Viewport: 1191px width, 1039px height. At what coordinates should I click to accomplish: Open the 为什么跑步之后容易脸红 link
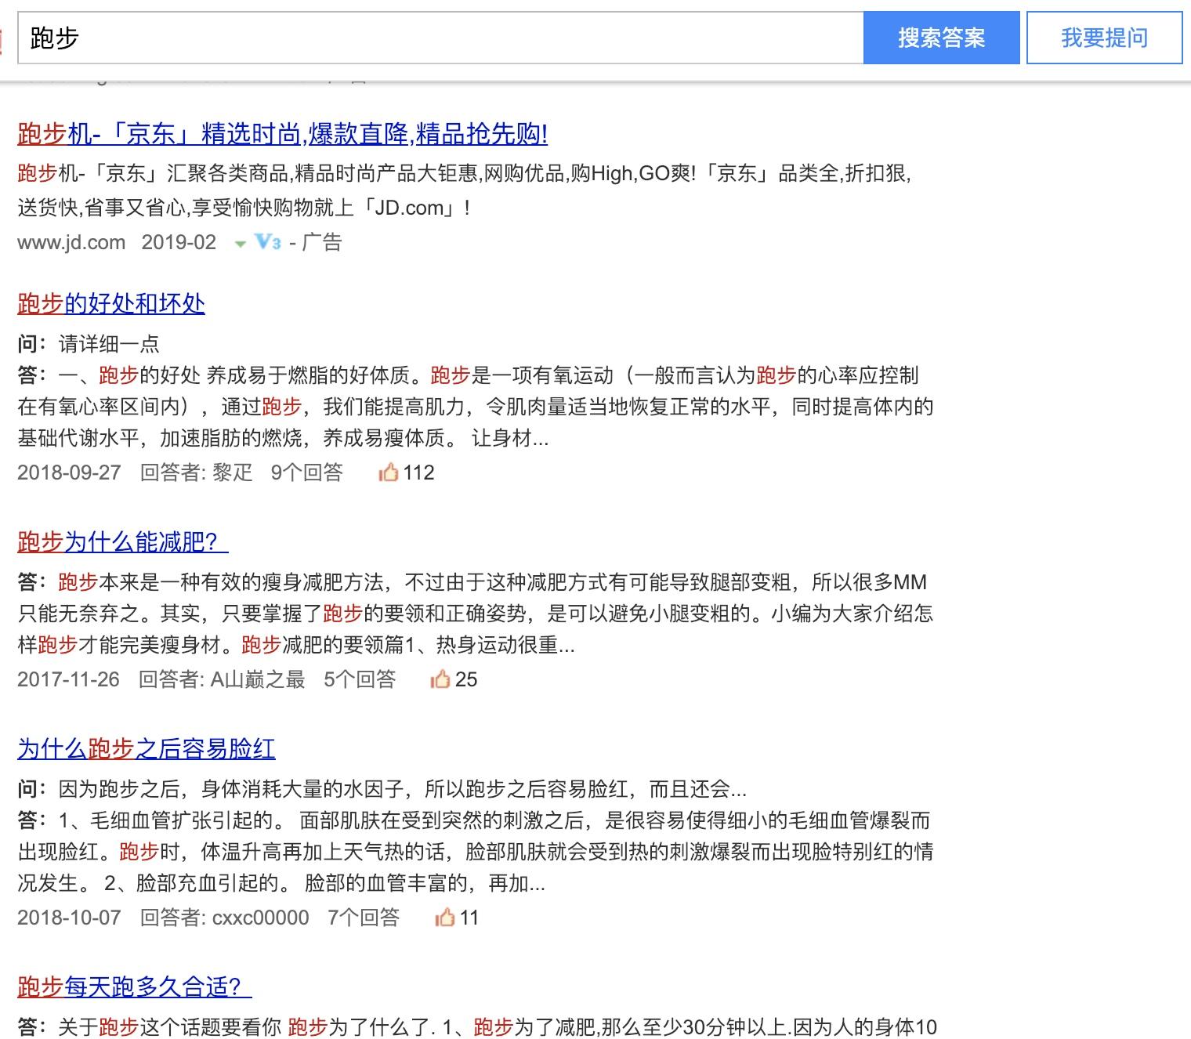click(x=147, y=748)
